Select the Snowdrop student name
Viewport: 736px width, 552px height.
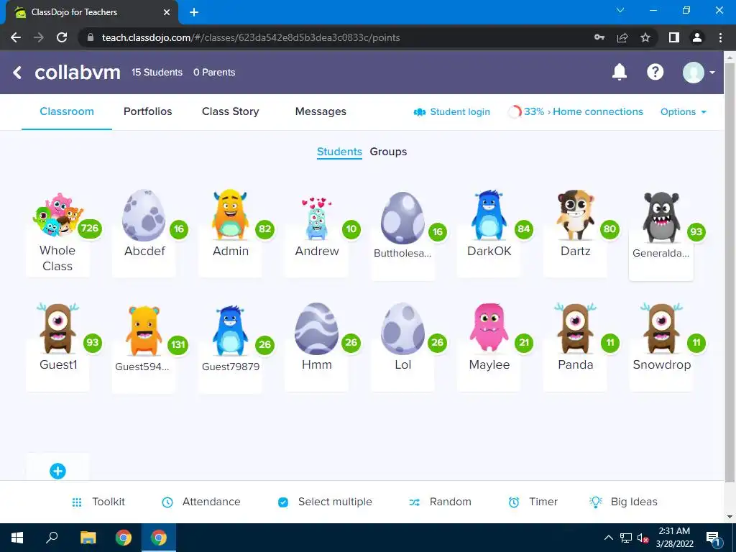point(661,364)
